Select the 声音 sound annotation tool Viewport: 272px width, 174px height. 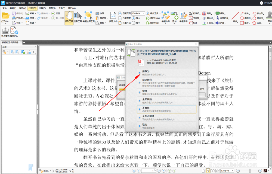click(220, 23)
